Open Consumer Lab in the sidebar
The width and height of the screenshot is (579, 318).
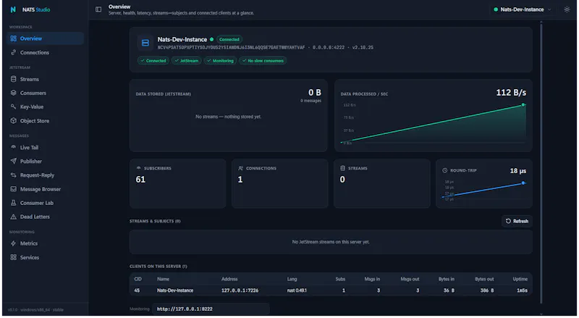click(x=45, y=203)
